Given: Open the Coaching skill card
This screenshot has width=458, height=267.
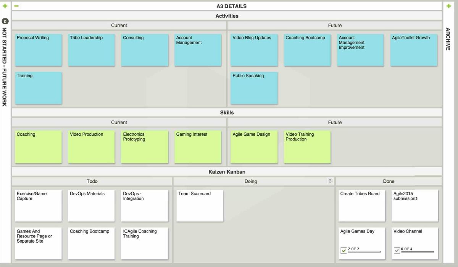Looking at the screenshot, I should [38, 147].
